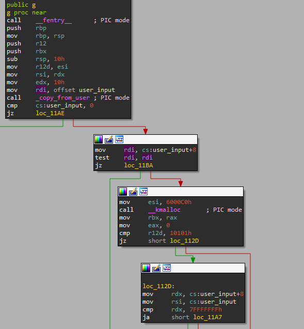The image size is (304, 329).
Task: Follow the loc_11AE jump target
Action: 50,113
